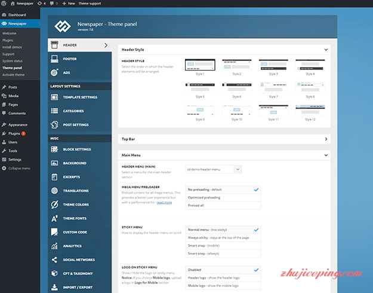
Task: Click the Theme Fonts icon
Action: click(54, 218)
